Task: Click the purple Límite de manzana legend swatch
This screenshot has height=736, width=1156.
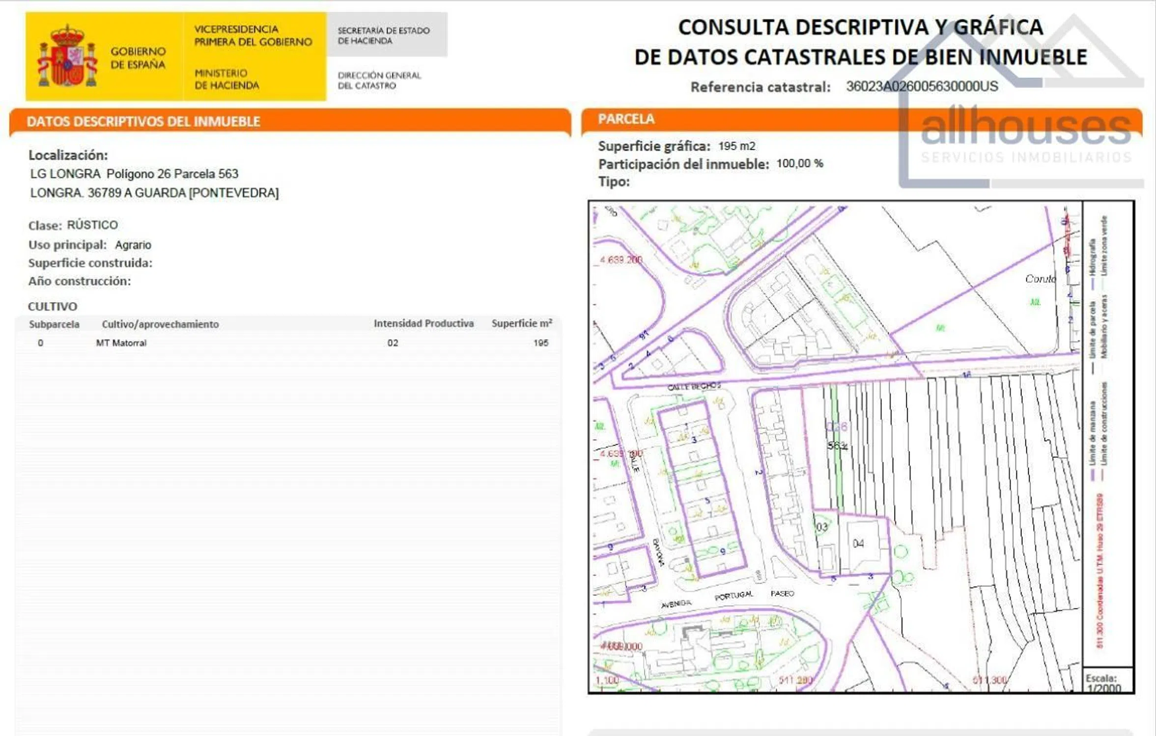Action: (1093, 474)
